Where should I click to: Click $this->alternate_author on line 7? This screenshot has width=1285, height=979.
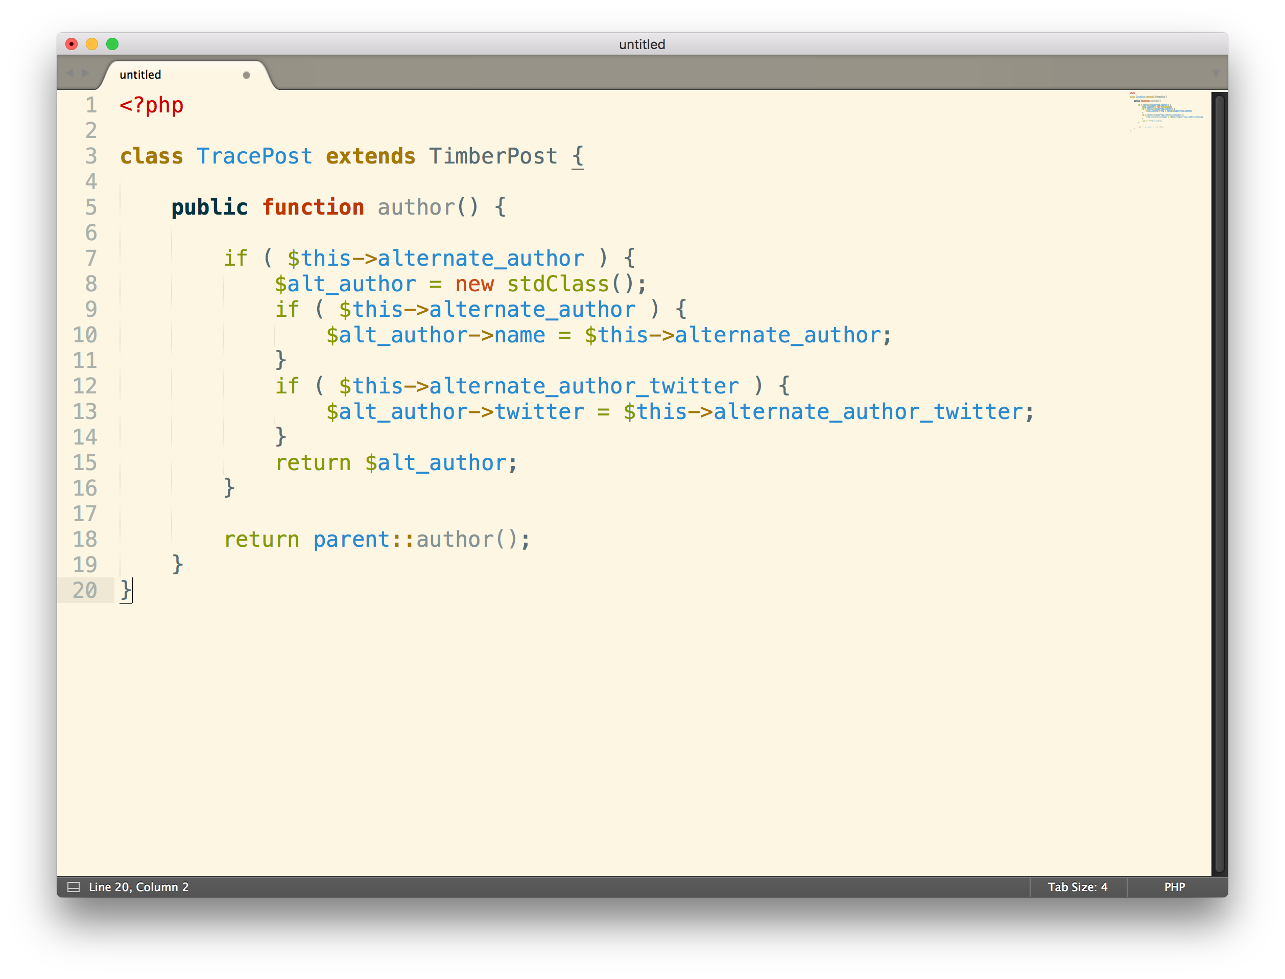436,258
